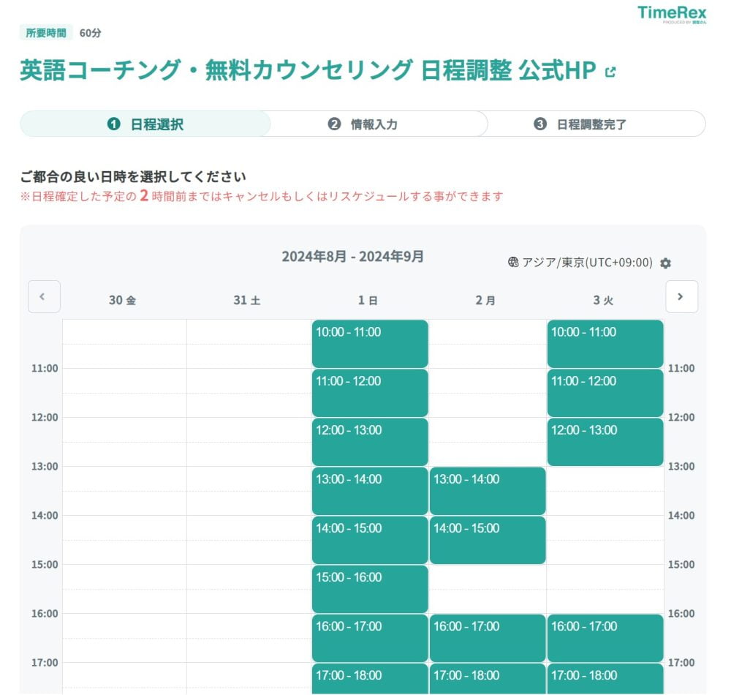The image size is (731, 695).
Task: Navigate to the previous week with left chevron
Action: click(44, 296)
